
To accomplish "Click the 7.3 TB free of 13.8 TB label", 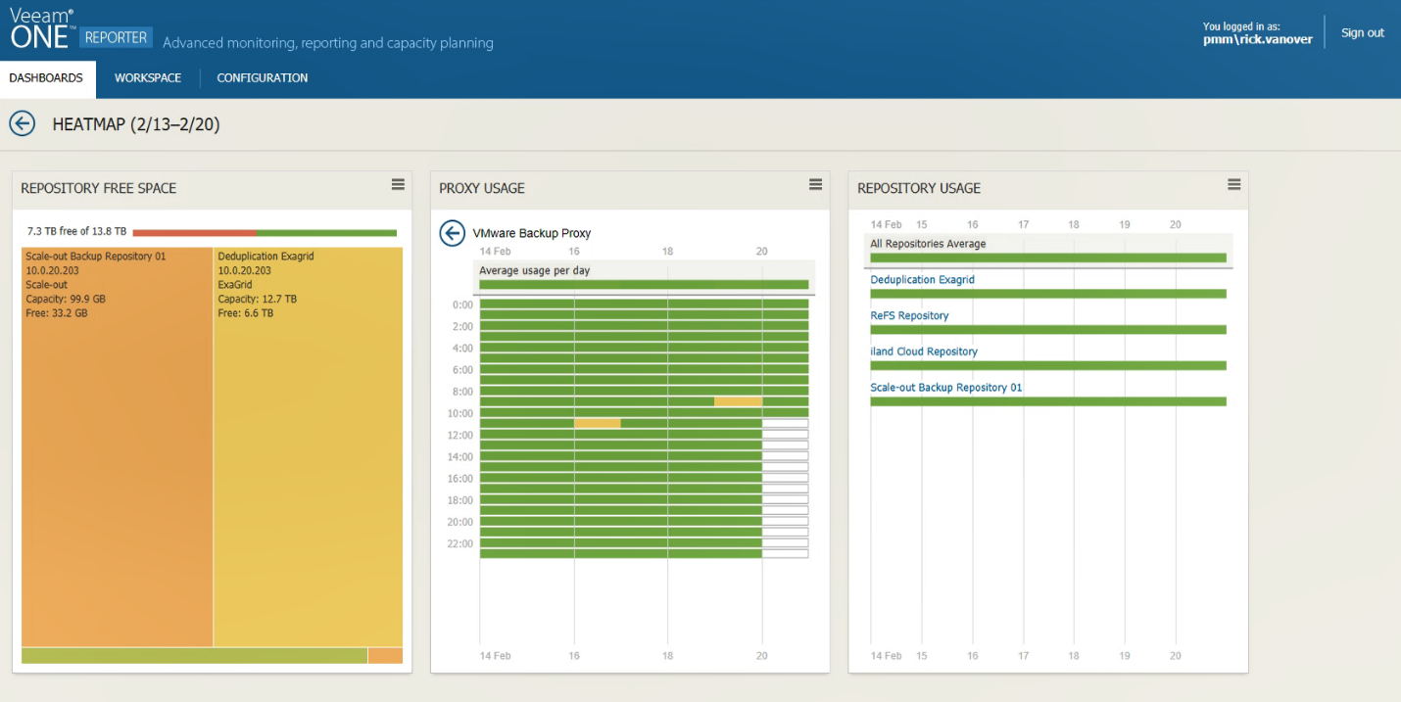I will point(76,232).
